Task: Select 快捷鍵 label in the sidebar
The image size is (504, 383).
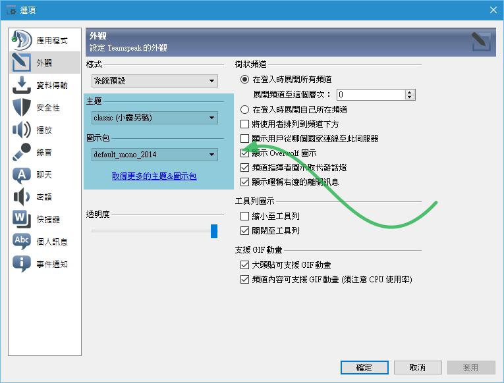Action: 48,220
